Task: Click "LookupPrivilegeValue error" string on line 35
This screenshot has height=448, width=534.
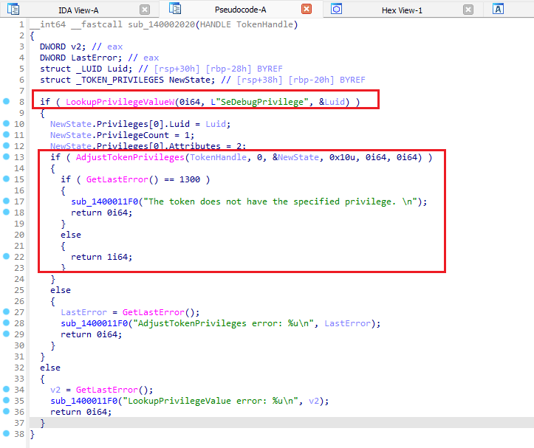Action: pos(210,401)
